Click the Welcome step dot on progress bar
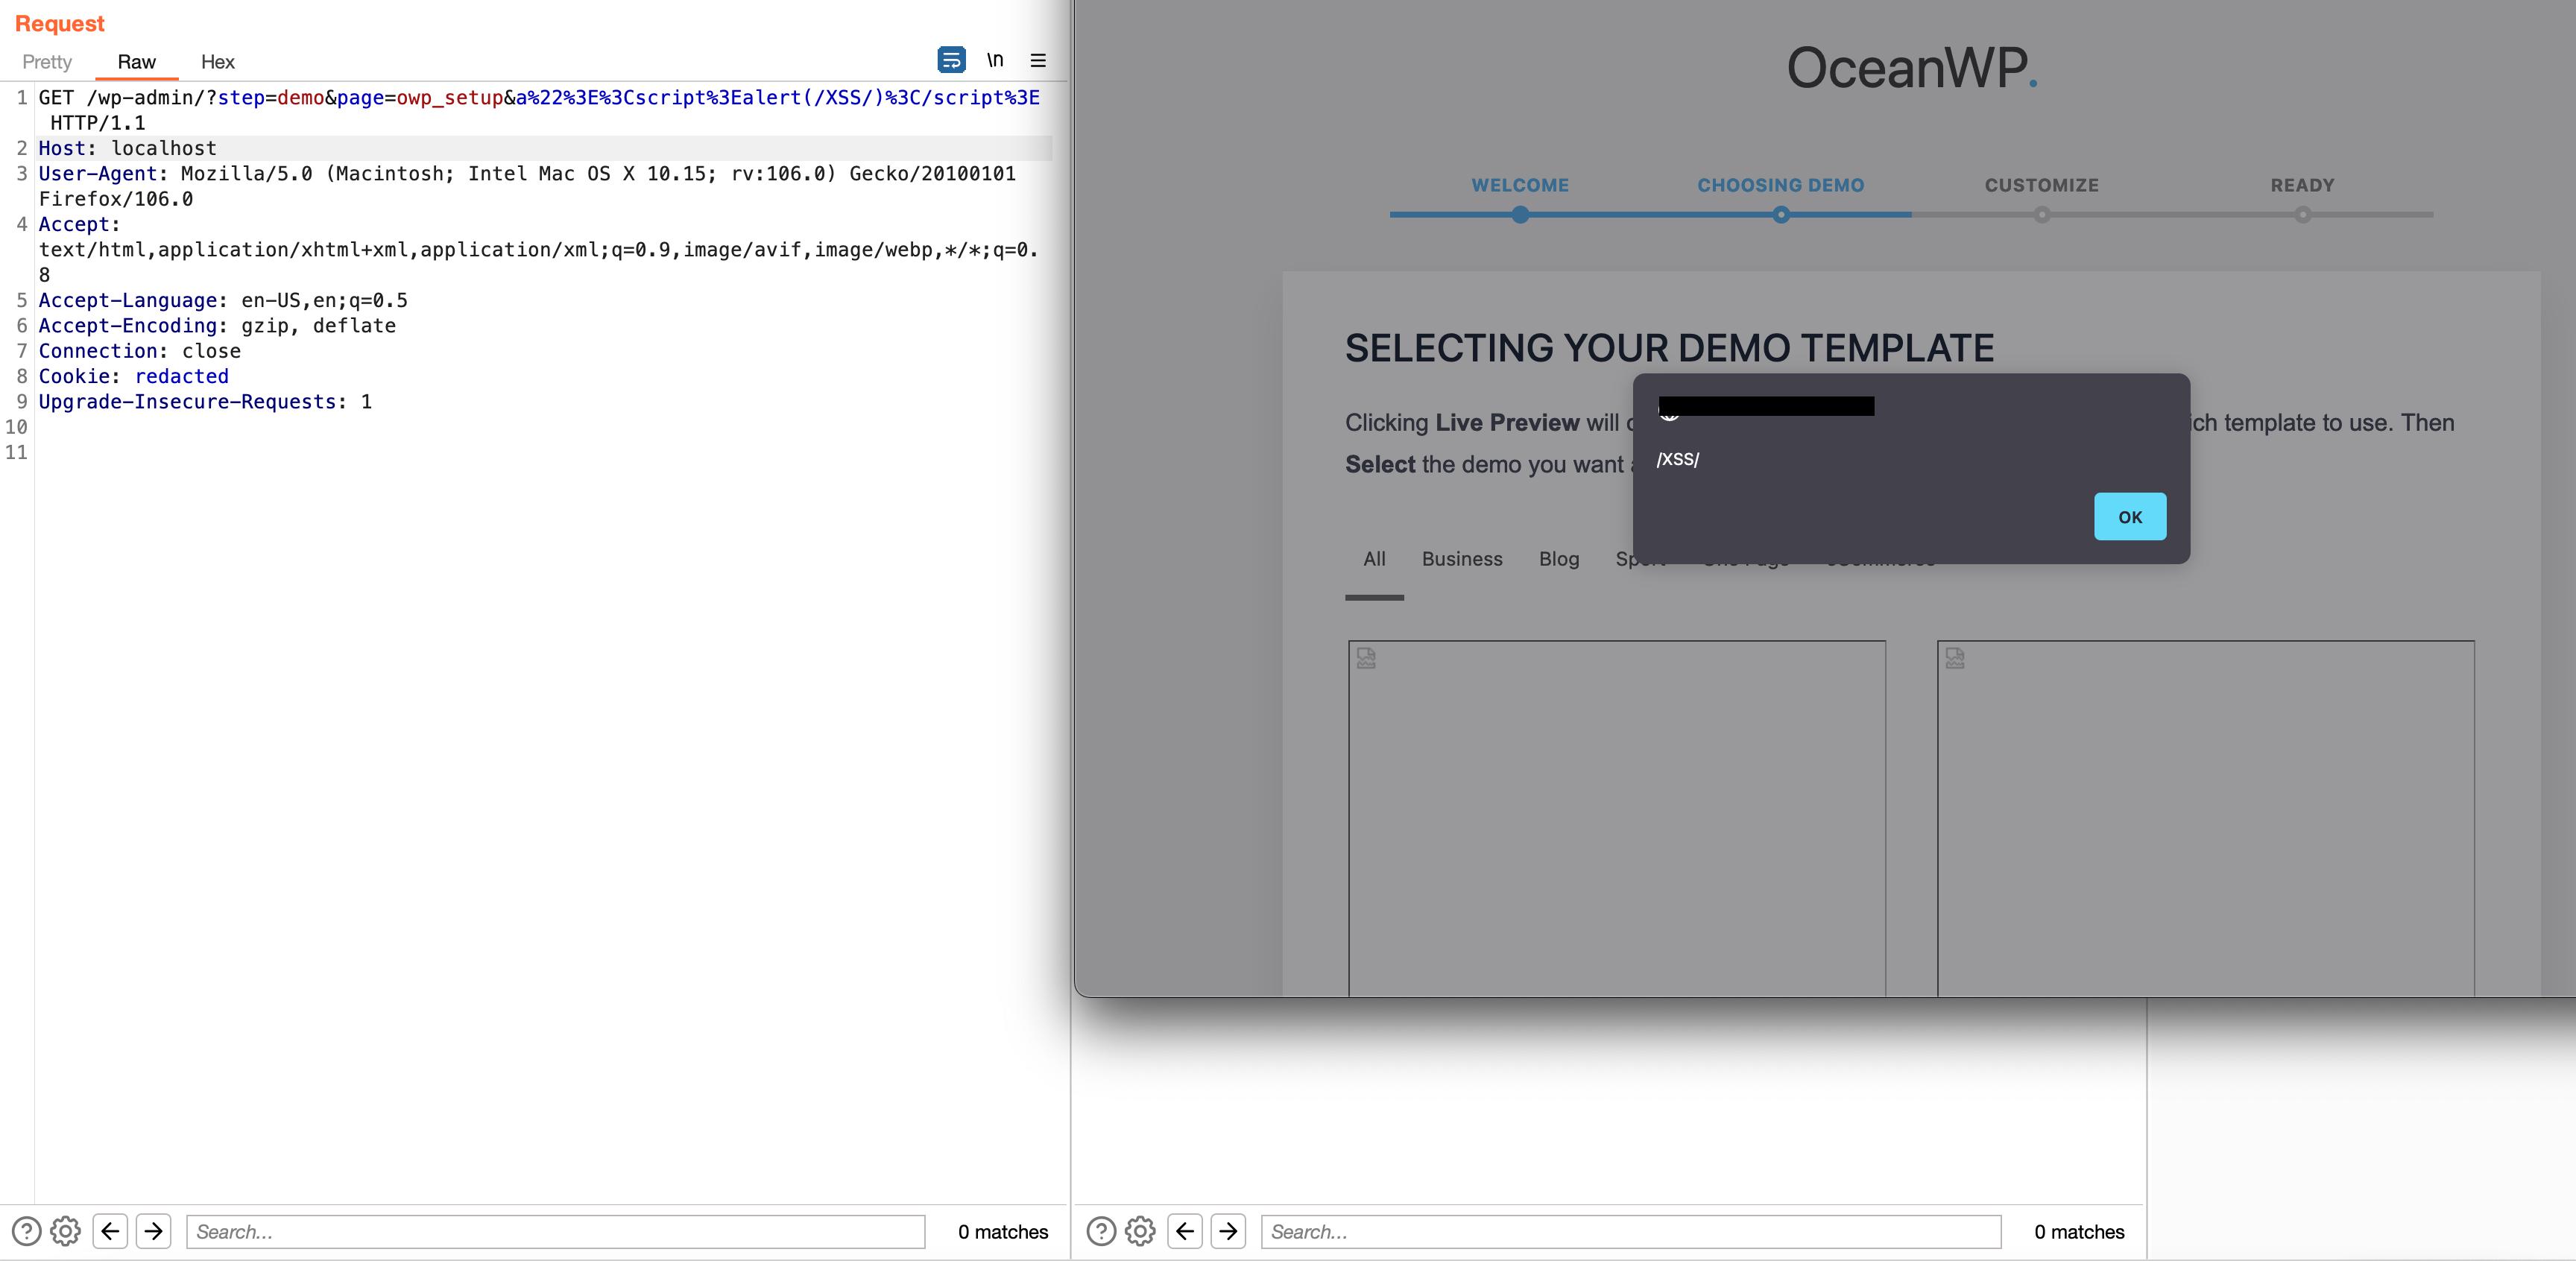The width and height of the screenshot is (2576, 1261). [1520, 215]
